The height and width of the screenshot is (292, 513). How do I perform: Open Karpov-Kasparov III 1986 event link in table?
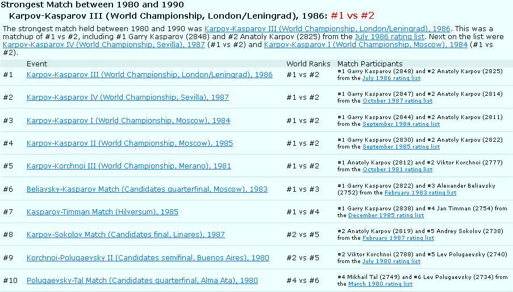pyautogui.click(x=149, y=75)
